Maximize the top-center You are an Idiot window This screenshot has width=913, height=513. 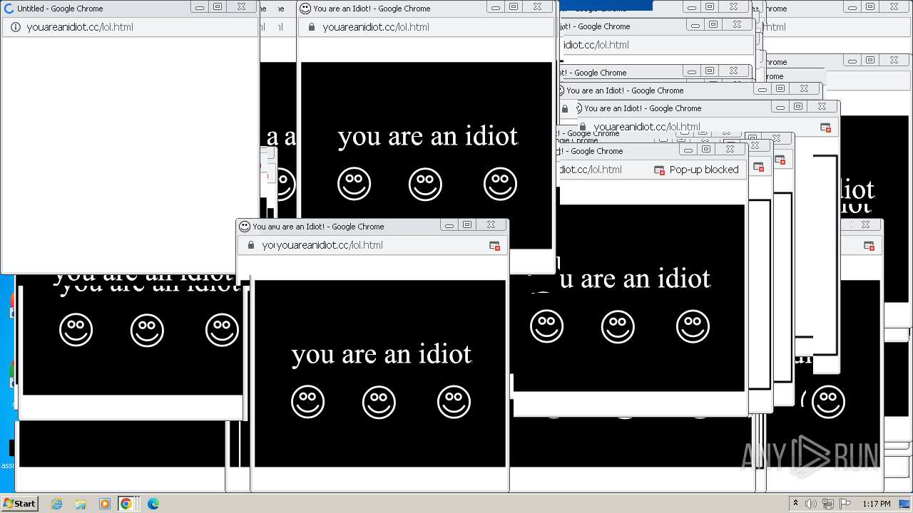(x=514, y=7)
